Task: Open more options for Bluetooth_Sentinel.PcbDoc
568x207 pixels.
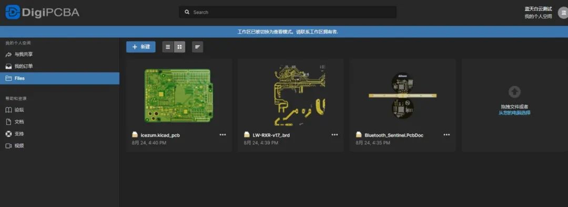Action: click(x=447, y=135)
